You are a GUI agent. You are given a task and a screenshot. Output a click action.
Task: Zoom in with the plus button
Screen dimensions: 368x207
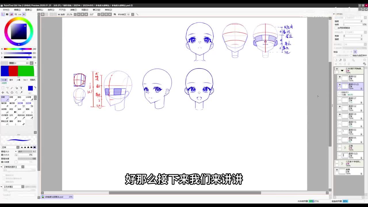coord(83,14)
